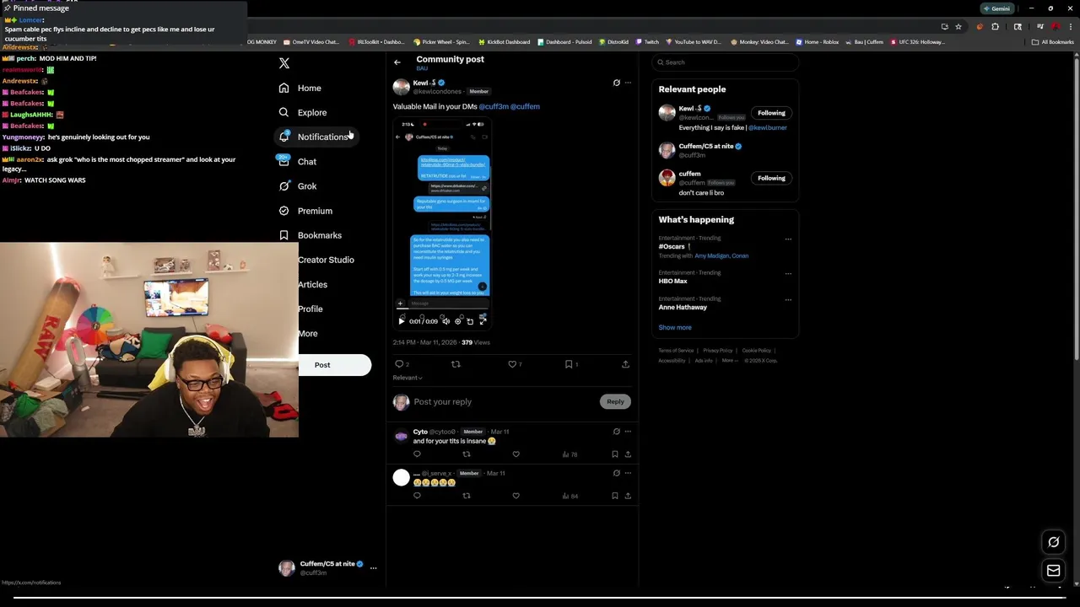Open More options in the sidebar

tap(307, 333)
